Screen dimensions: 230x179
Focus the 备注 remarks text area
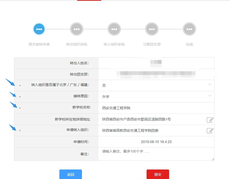(156, 154)
